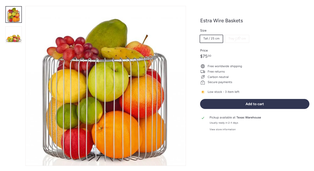Click the Estra Wire Baskets product title
314x171 pixels.
click(x=221, y=21)
